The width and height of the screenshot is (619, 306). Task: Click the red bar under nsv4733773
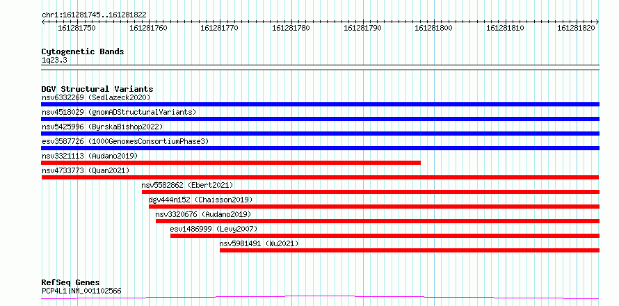point(320,177)
